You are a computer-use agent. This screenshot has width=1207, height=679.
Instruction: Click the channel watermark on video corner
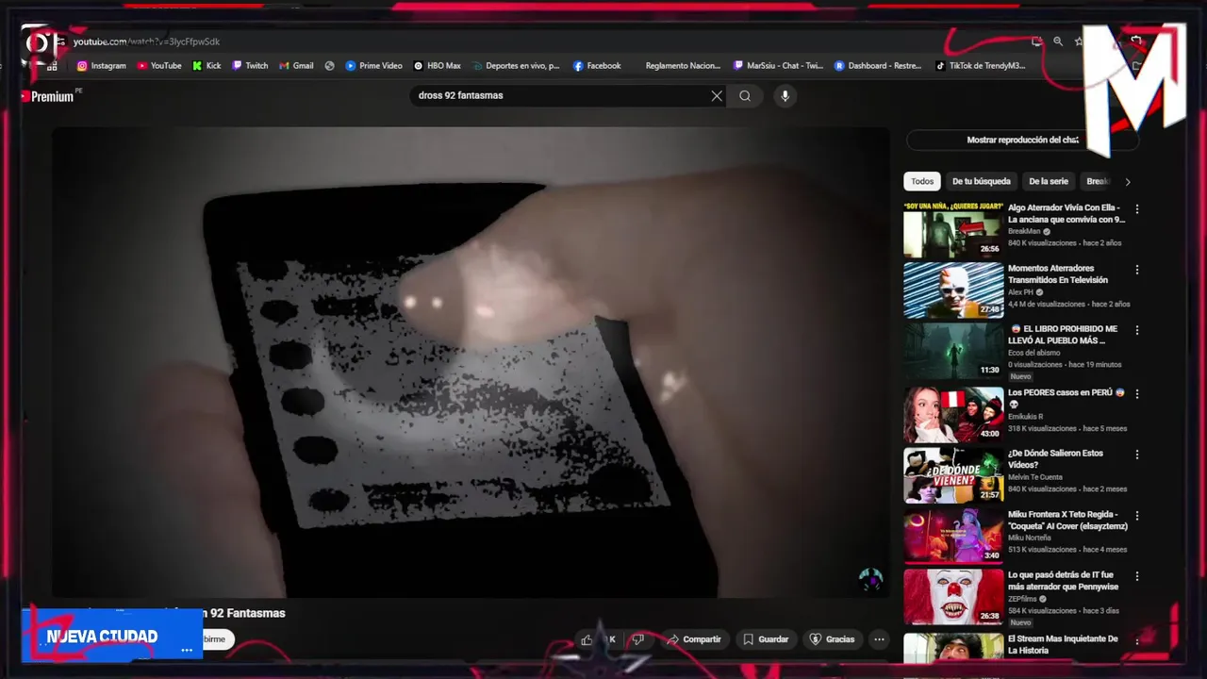tap(870, 579)
